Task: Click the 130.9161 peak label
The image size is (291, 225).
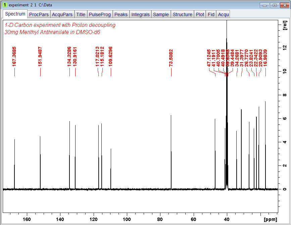Action: (x=75, y=57)
